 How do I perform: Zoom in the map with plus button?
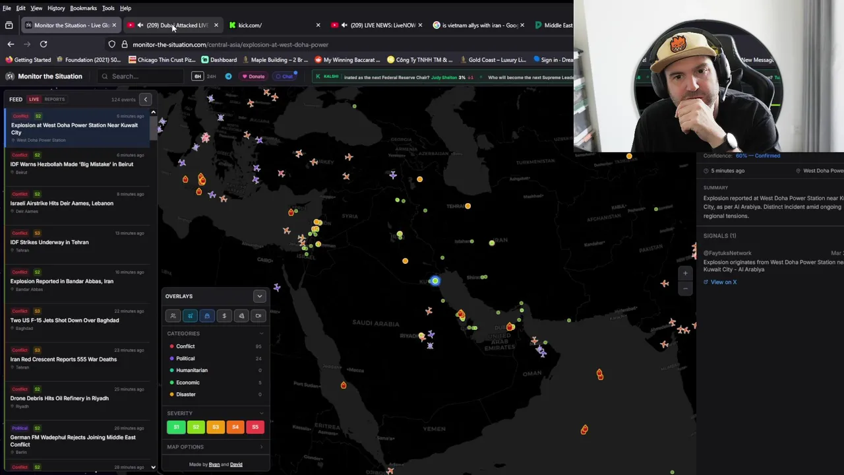pos(685,273)
